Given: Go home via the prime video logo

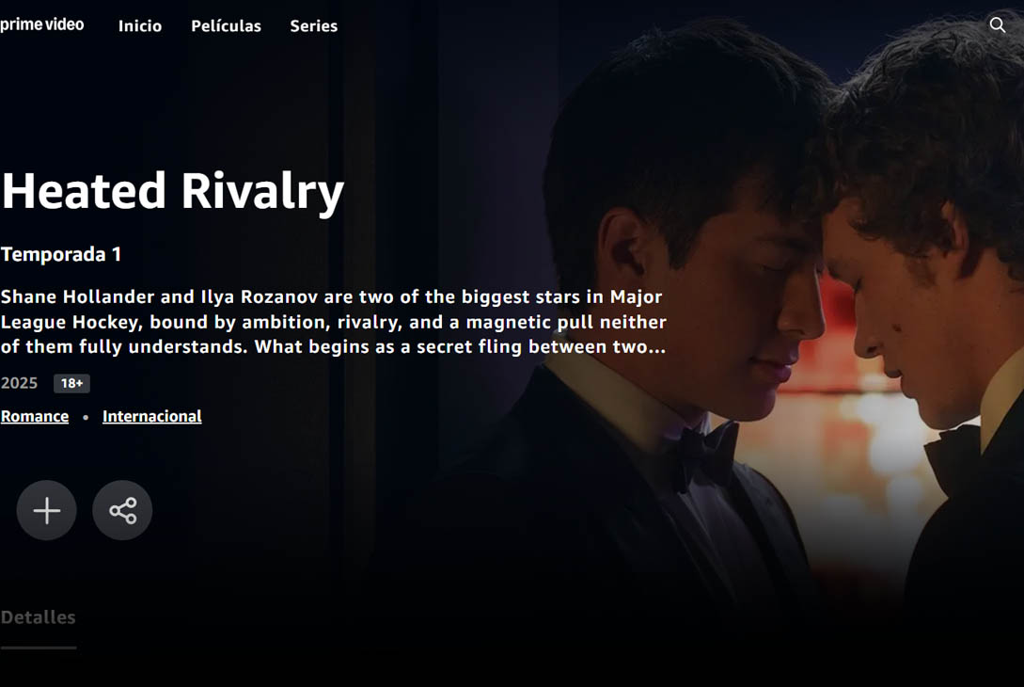Looking at the screenshot, I should 41,24.
